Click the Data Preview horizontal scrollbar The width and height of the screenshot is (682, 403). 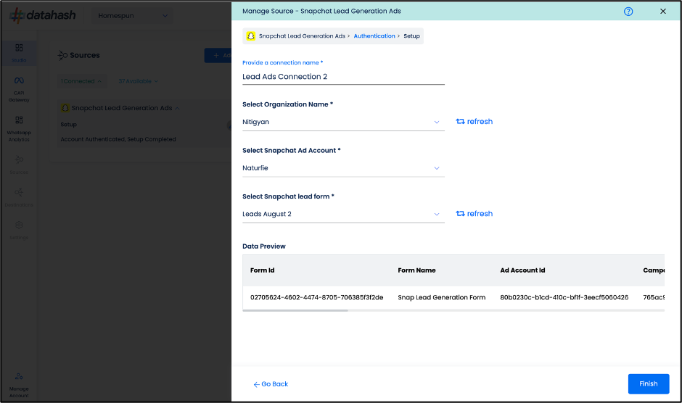coord(295,310)
